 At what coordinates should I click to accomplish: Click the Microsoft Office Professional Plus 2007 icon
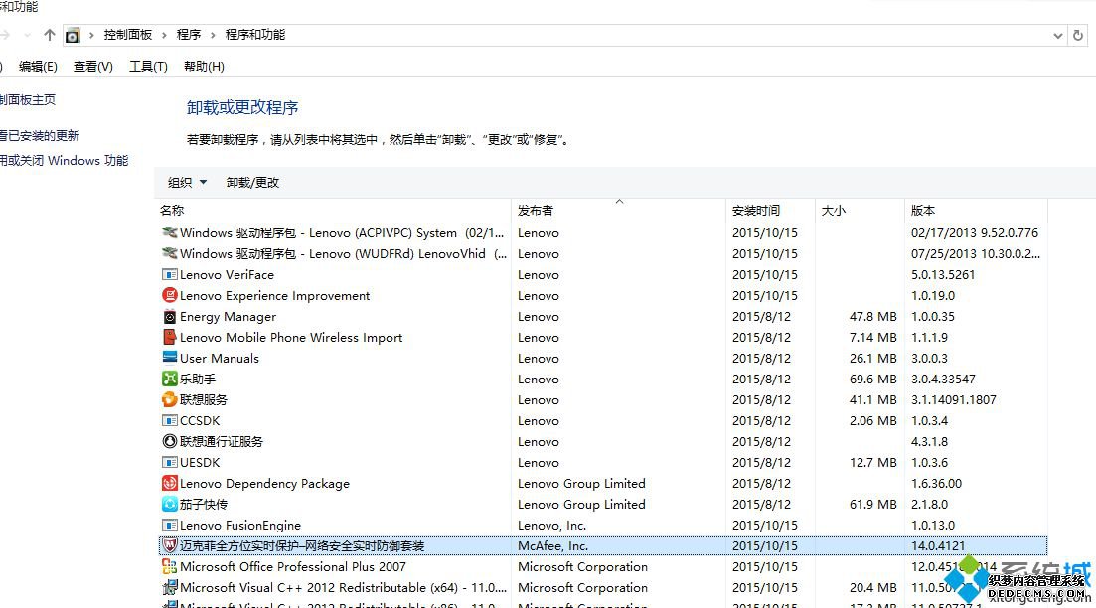(x=169, y=566)
